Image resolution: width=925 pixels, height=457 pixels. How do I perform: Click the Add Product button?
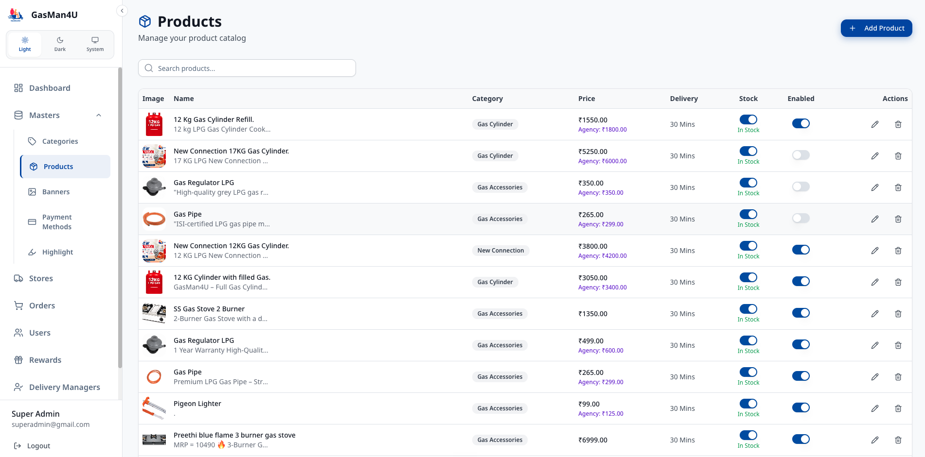(876, 28)
